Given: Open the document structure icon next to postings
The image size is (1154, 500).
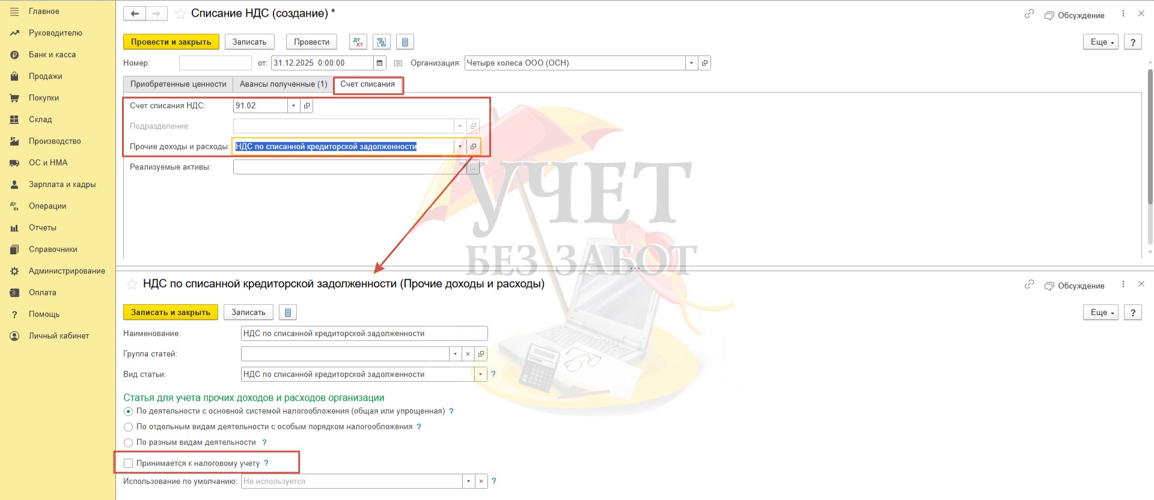Looking at the screenshot, I should click(x=382, y=42).
